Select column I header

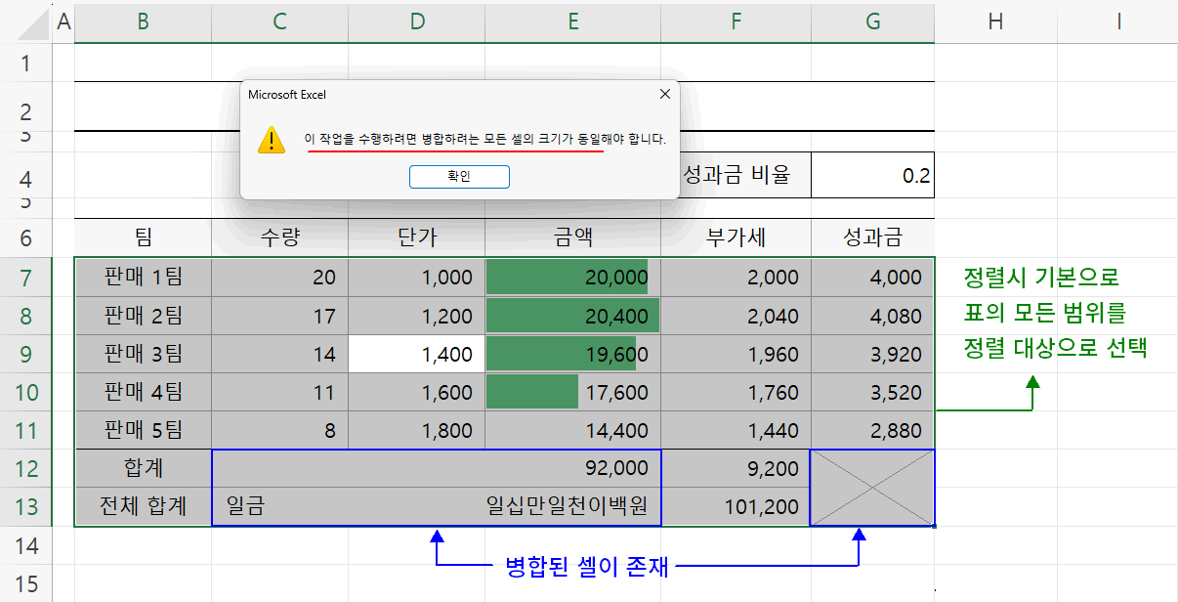[x=1117, y=21]
